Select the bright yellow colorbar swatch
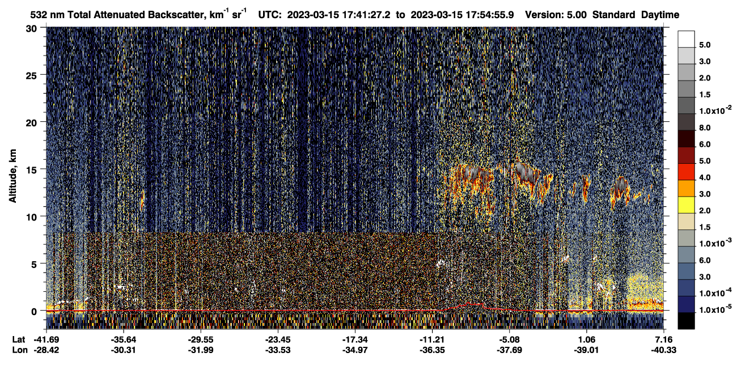 pos(686,205)
